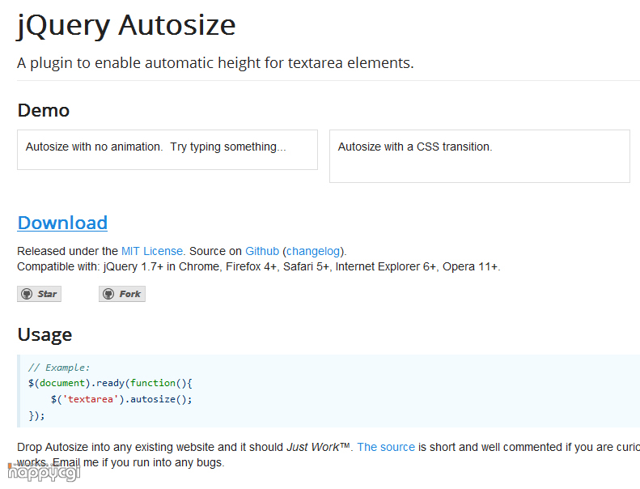
Task: Click the closing '});' code line
Action: coord(36,415)
